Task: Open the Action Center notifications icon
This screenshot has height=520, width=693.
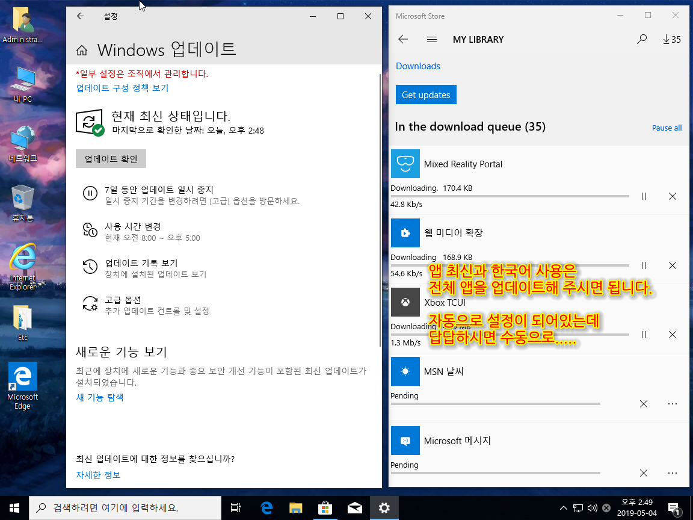Action: coord(674,509)
